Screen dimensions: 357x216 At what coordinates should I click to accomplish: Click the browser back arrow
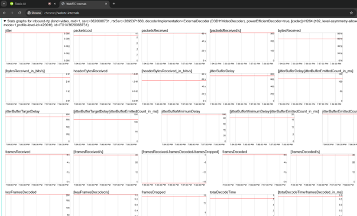(5, 13)
